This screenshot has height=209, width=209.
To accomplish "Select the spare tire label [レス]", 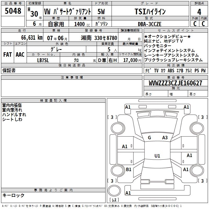I will coord(114,200).
